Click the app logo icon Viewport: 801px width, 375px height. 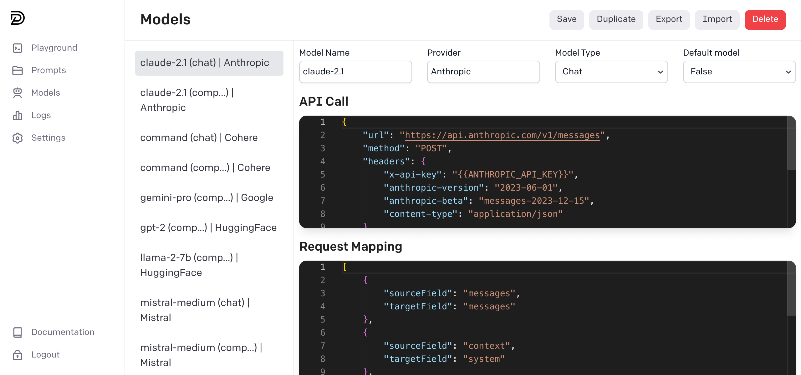click(x=18, y=18)
